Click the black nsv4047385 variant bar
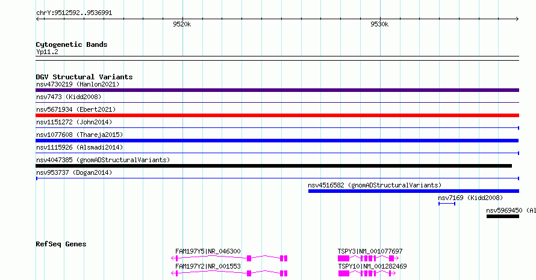 tap(274, 166)
